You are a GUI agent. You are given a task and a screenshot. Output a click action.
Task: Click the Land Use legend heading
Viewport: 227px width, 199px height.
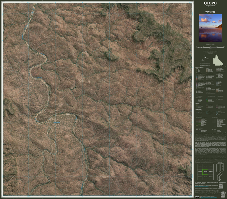[x=197, y=104]
